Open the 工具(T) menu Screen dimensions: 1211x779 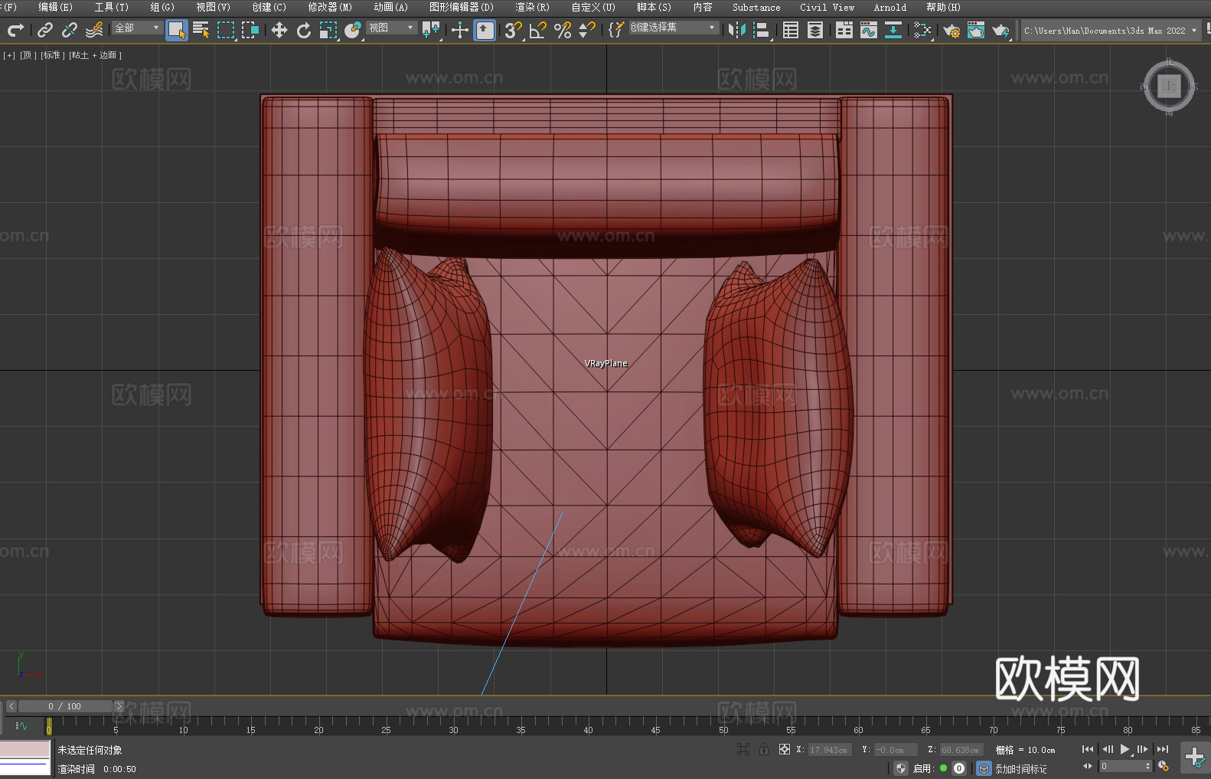click(x=112, y=7)
